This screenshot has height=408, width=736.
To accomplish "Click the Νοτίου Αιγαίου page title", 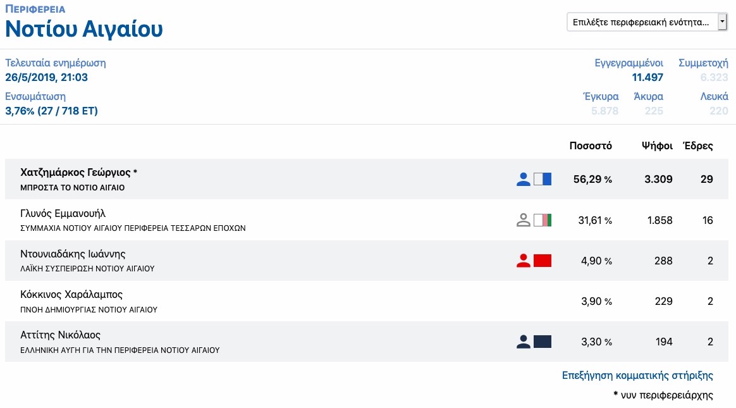I will tap(84, 29).
